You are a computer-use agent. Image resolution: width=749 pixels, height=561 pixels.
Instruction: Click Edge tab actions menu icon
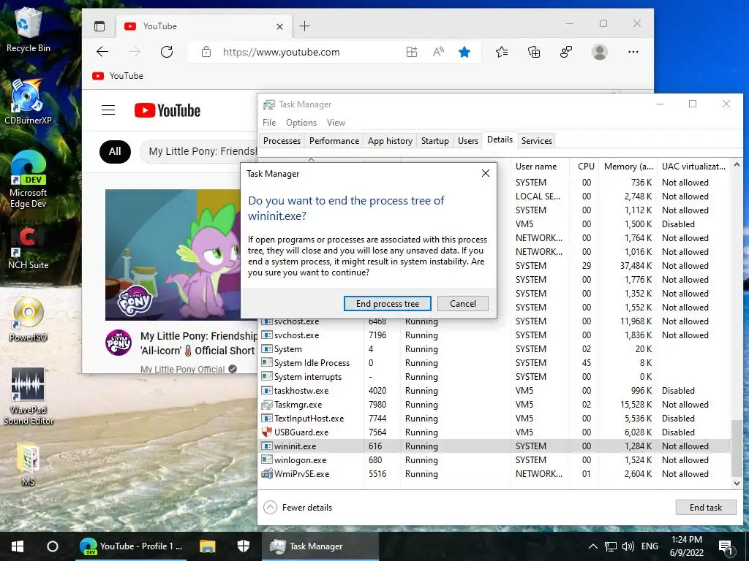pos(99,26)
